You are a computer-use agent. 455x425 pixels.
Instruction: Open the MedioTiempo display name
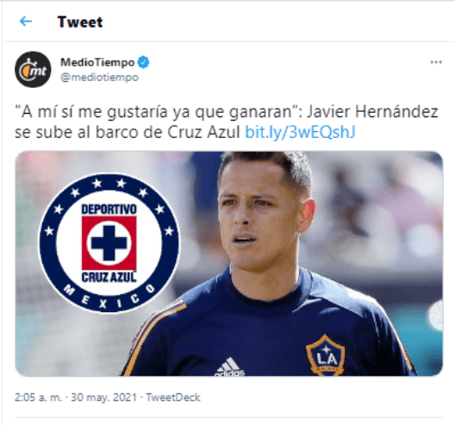[97, 62]
